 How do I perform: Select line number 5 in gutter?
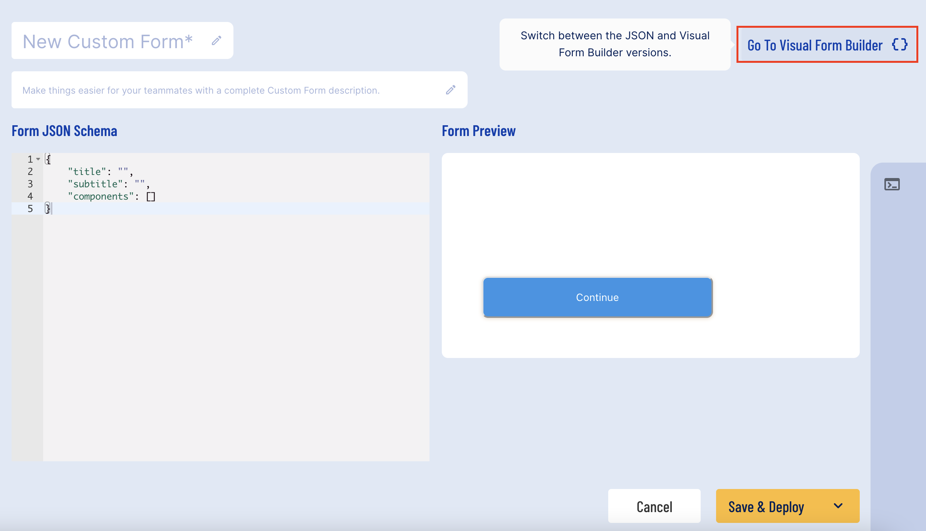coord(30,208)
